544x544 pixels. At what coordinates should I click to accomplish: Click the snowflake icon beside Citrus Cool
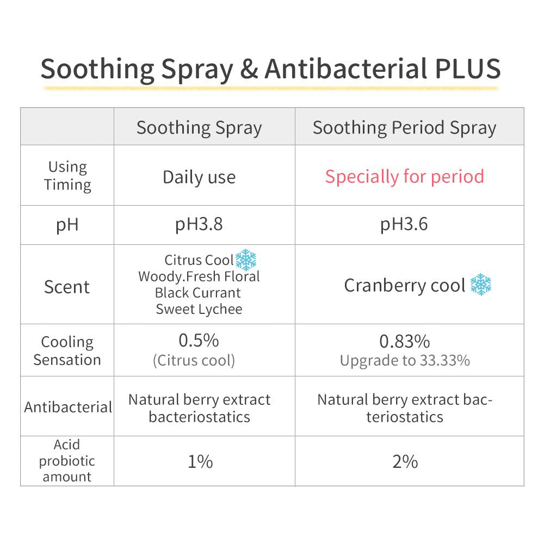[246, 260]
